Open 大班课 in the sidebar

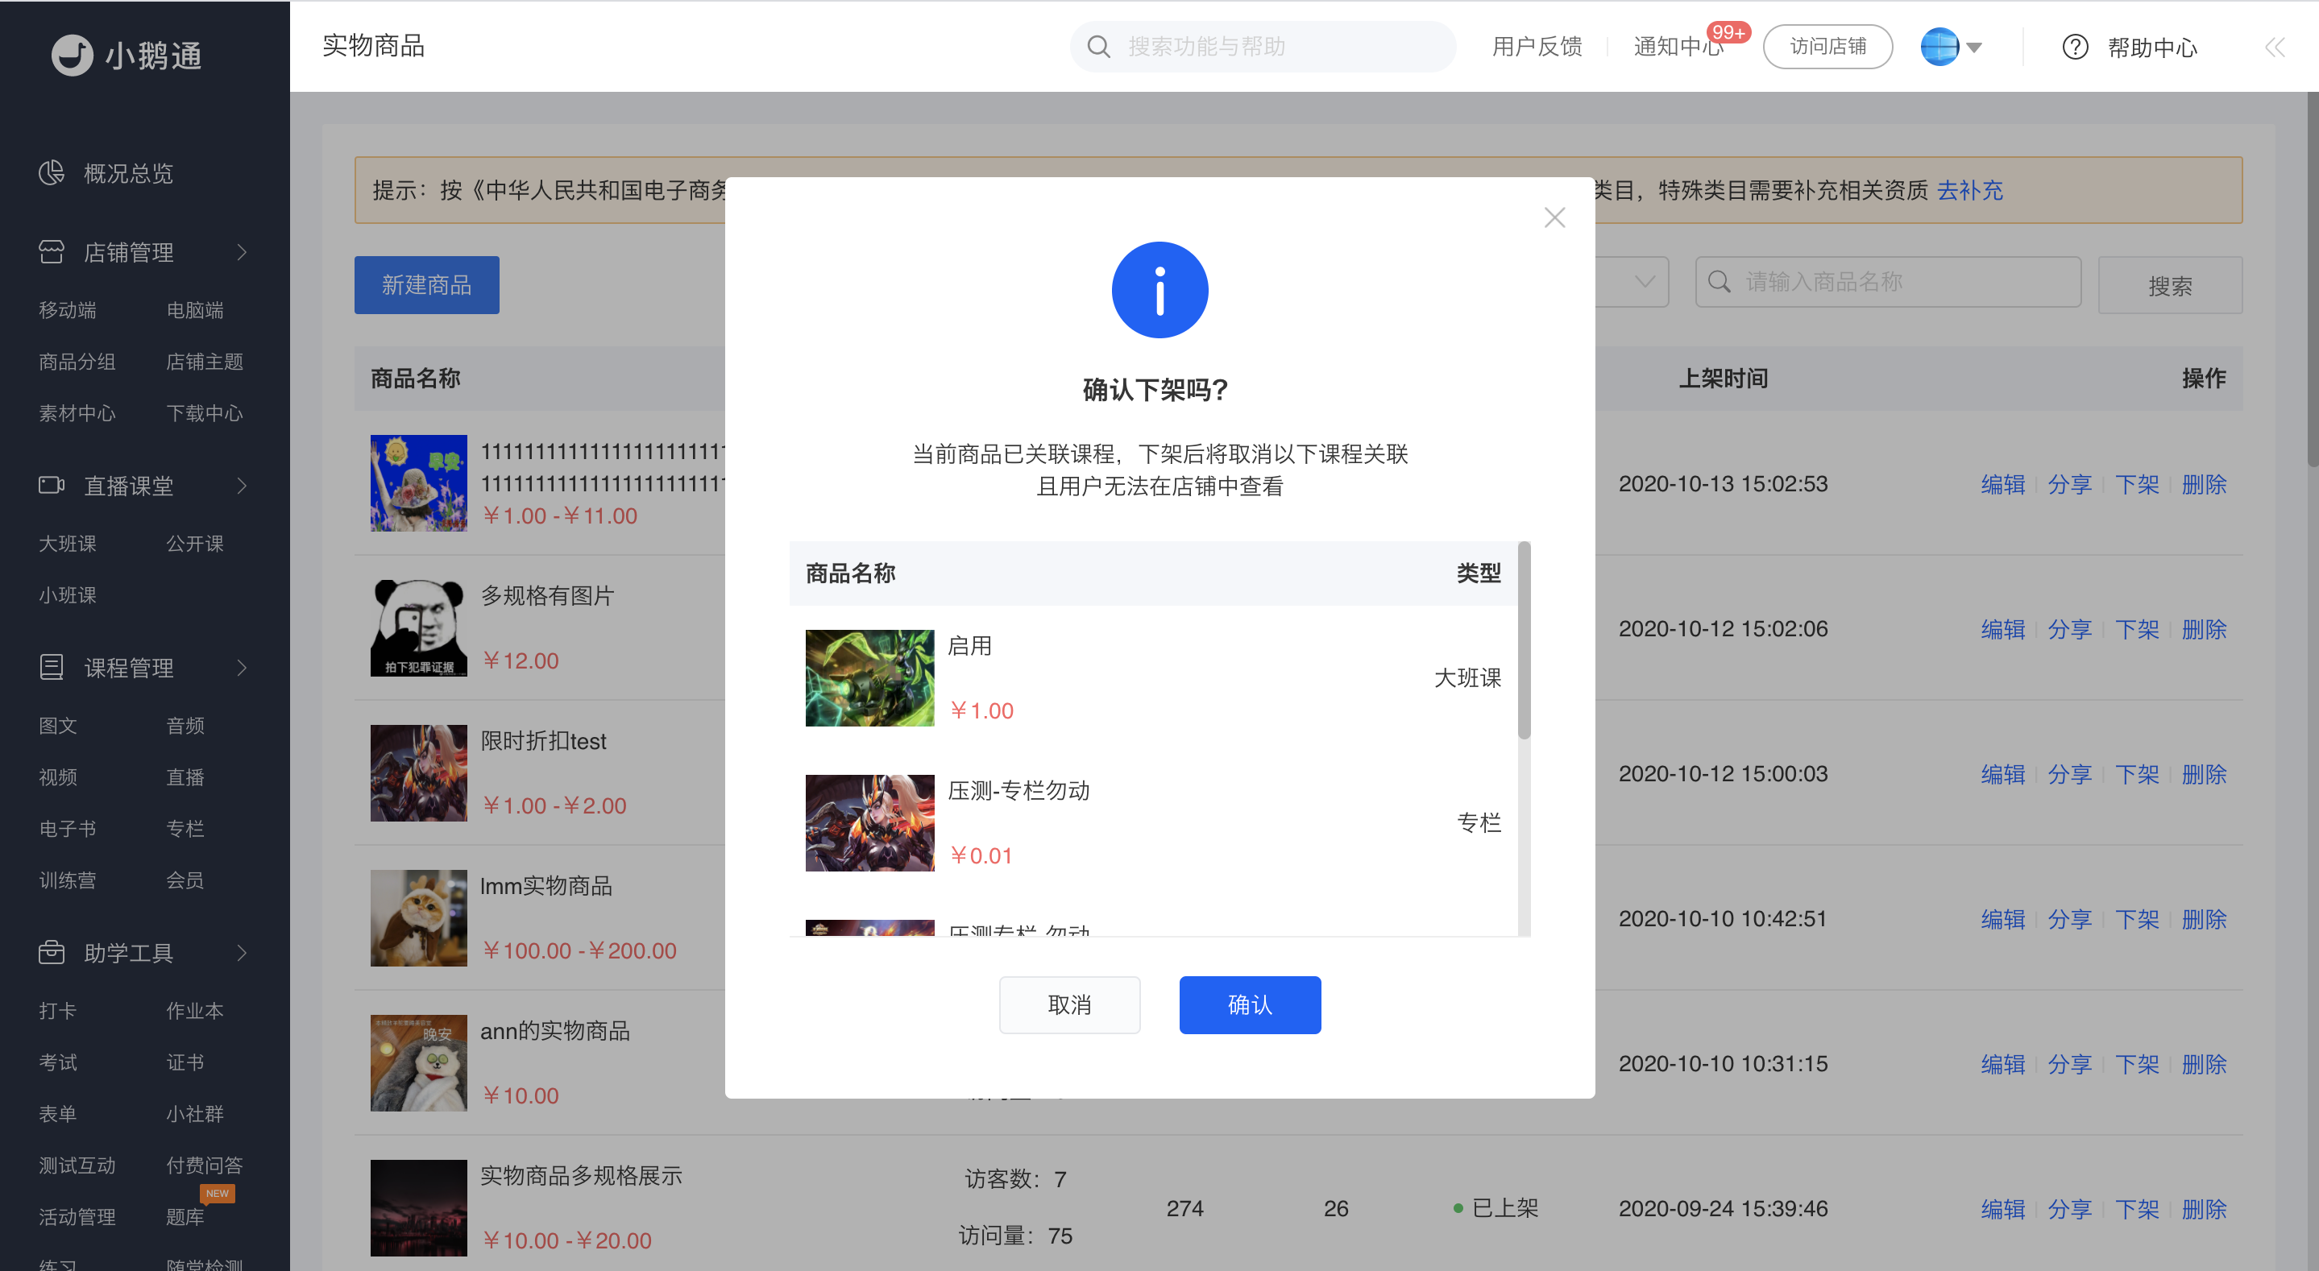pos(68,544)
